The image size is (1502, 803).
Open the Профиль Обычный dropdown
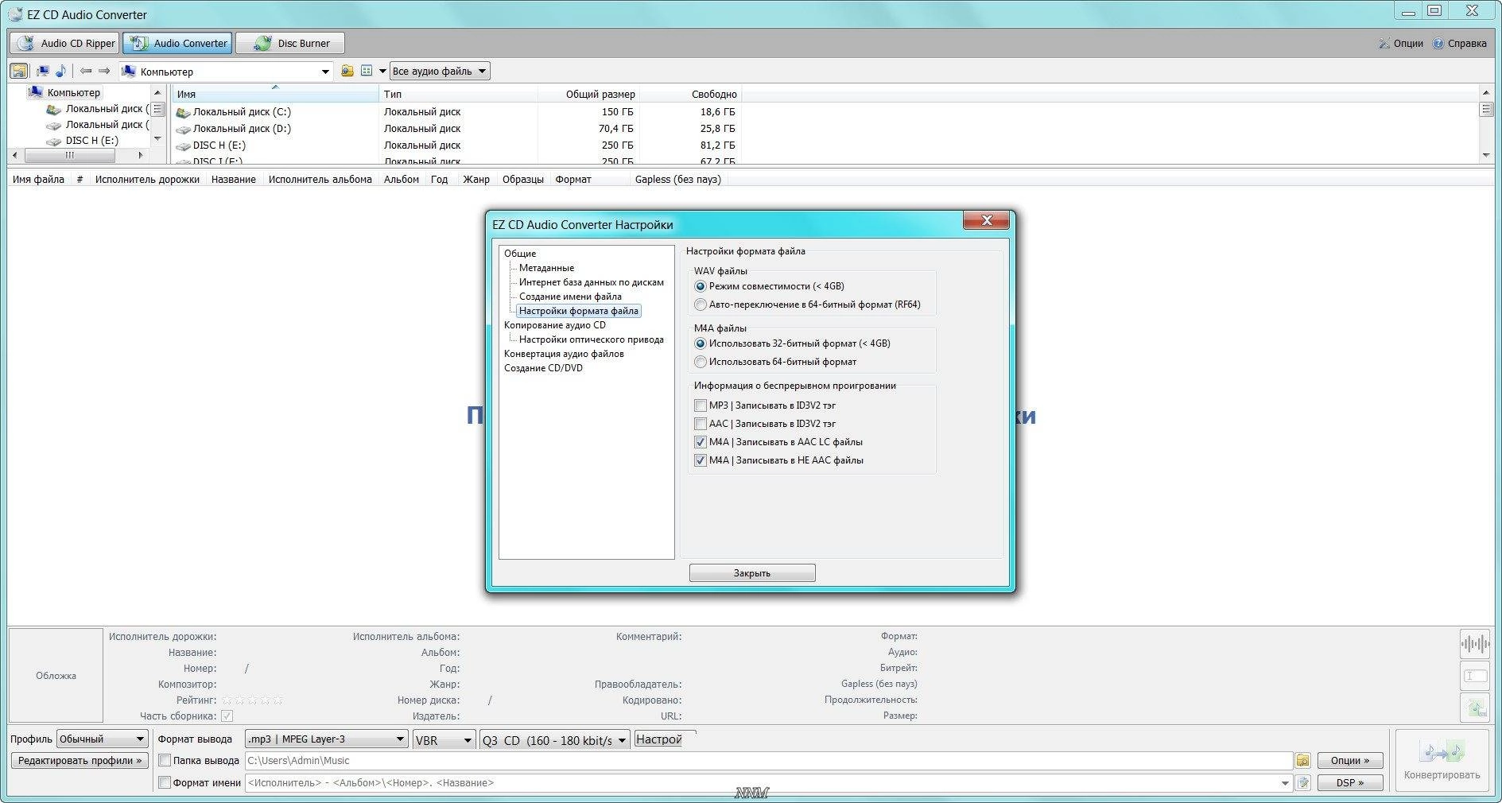tap(102, 739)
